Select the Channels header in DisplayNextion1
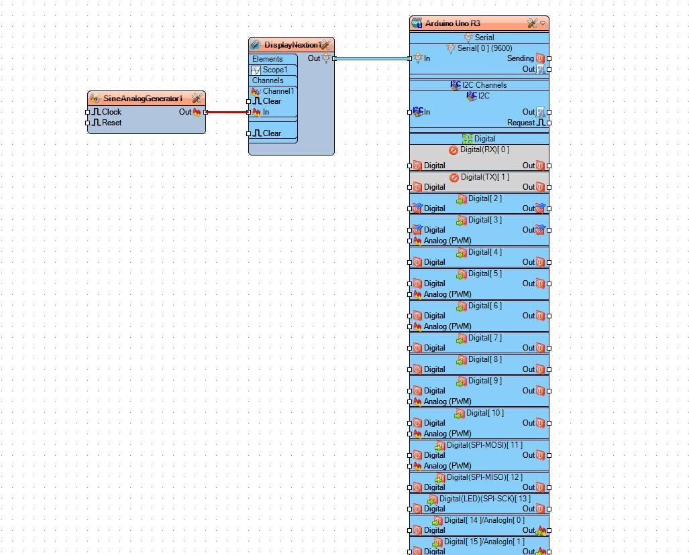Image resolution: width=689 pixels, height=555 pixels. click(x=273, y=80)
